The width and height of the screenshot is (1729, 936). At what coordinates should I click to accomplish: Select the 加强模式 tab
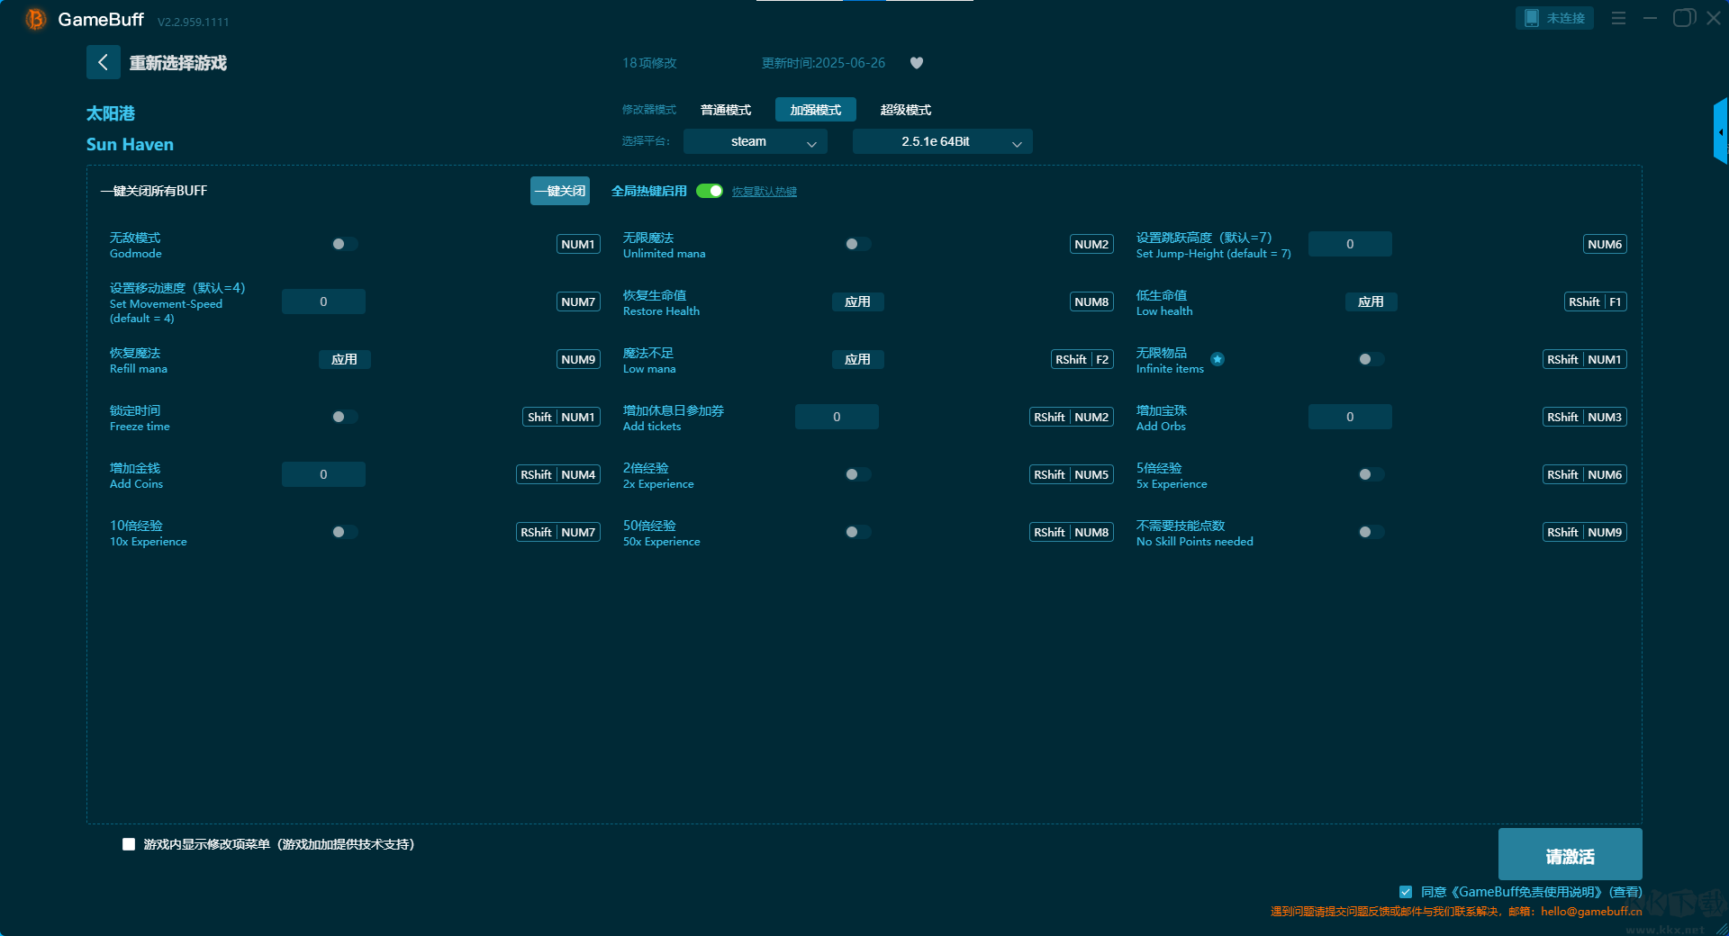pyautogui.click(x=816, y=110)
